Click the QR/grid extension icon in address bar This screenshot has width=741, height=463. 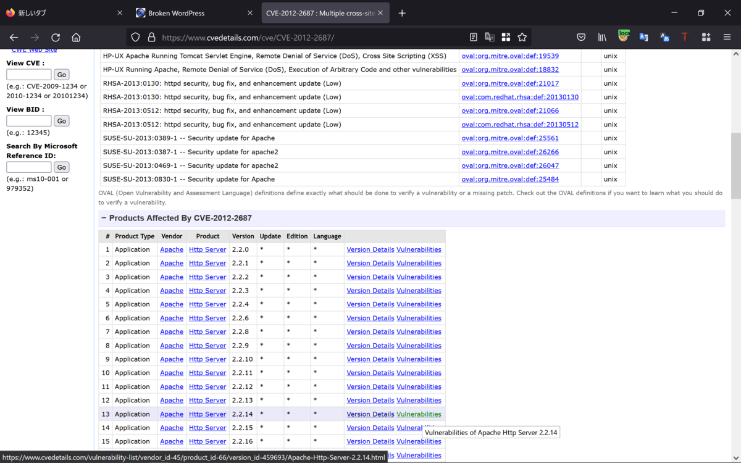(506, 37)
